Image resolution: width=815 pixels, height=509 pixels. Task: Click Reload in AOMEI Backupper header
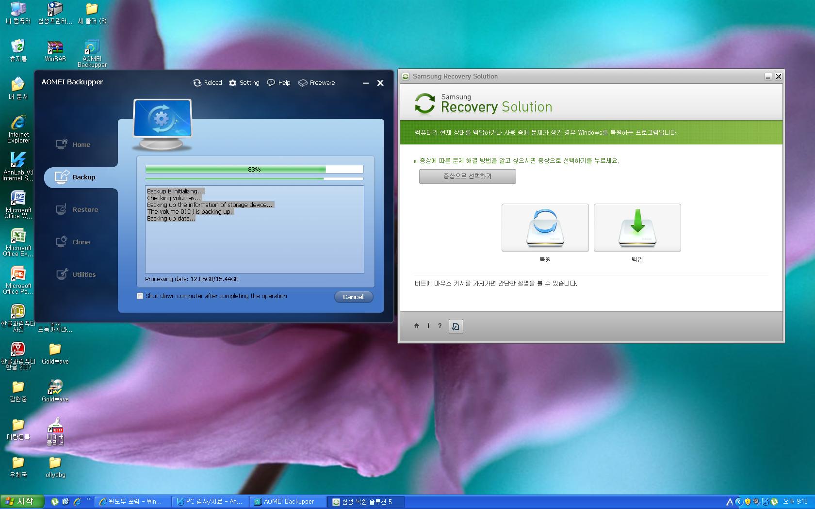(x=207, y=83)
